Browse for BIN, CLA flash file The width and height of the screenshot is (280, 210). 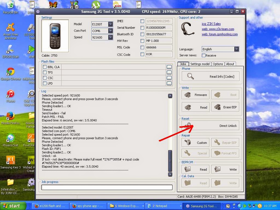click(x=169, y=67)
